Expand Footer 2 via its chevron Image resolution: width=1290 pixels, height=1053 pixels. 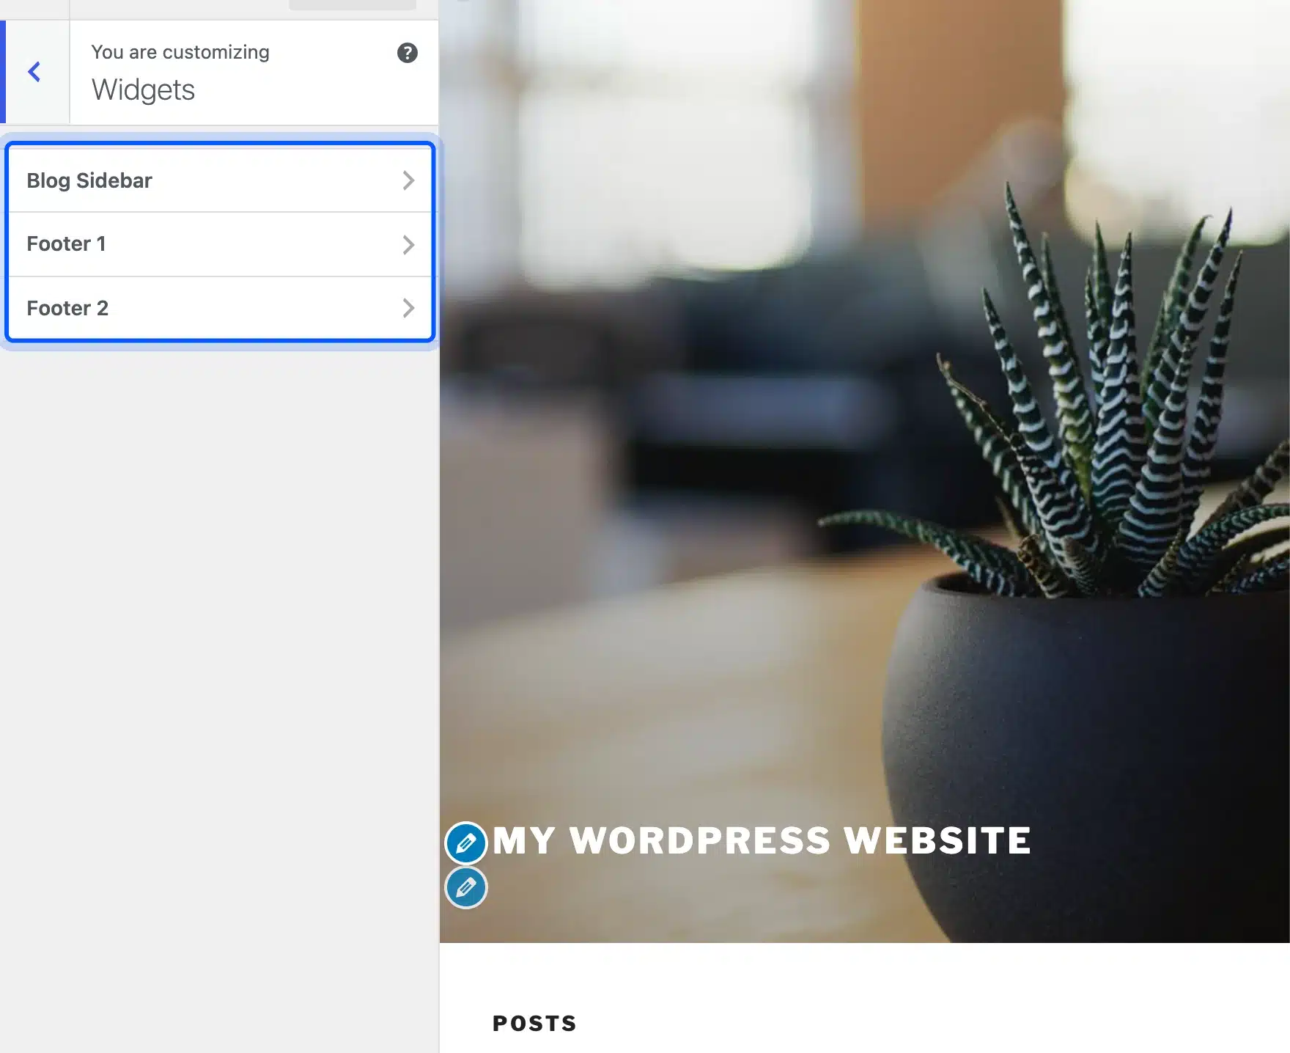click(x=409, y=308)
